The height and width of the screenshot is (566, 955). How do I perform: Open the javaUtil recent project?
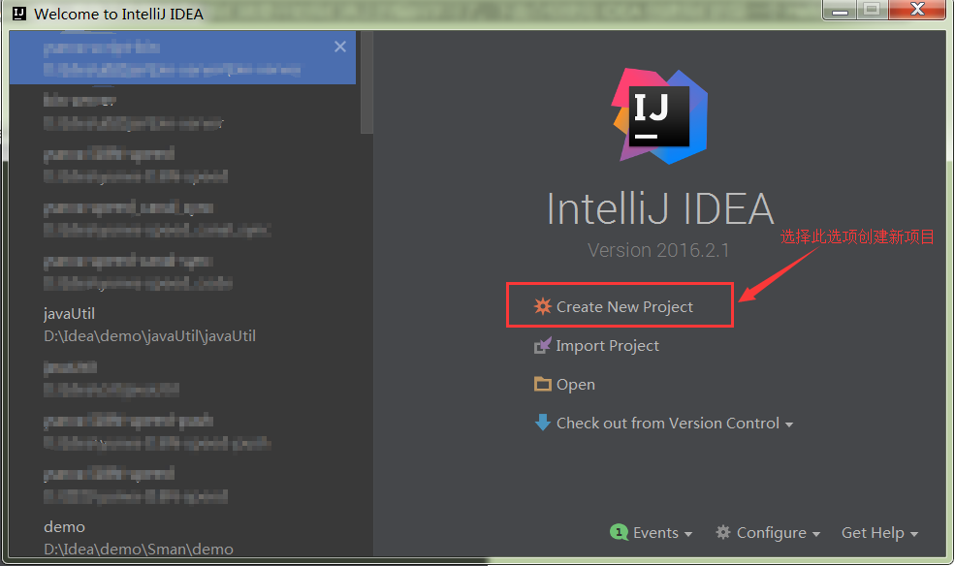pos(150,325)
